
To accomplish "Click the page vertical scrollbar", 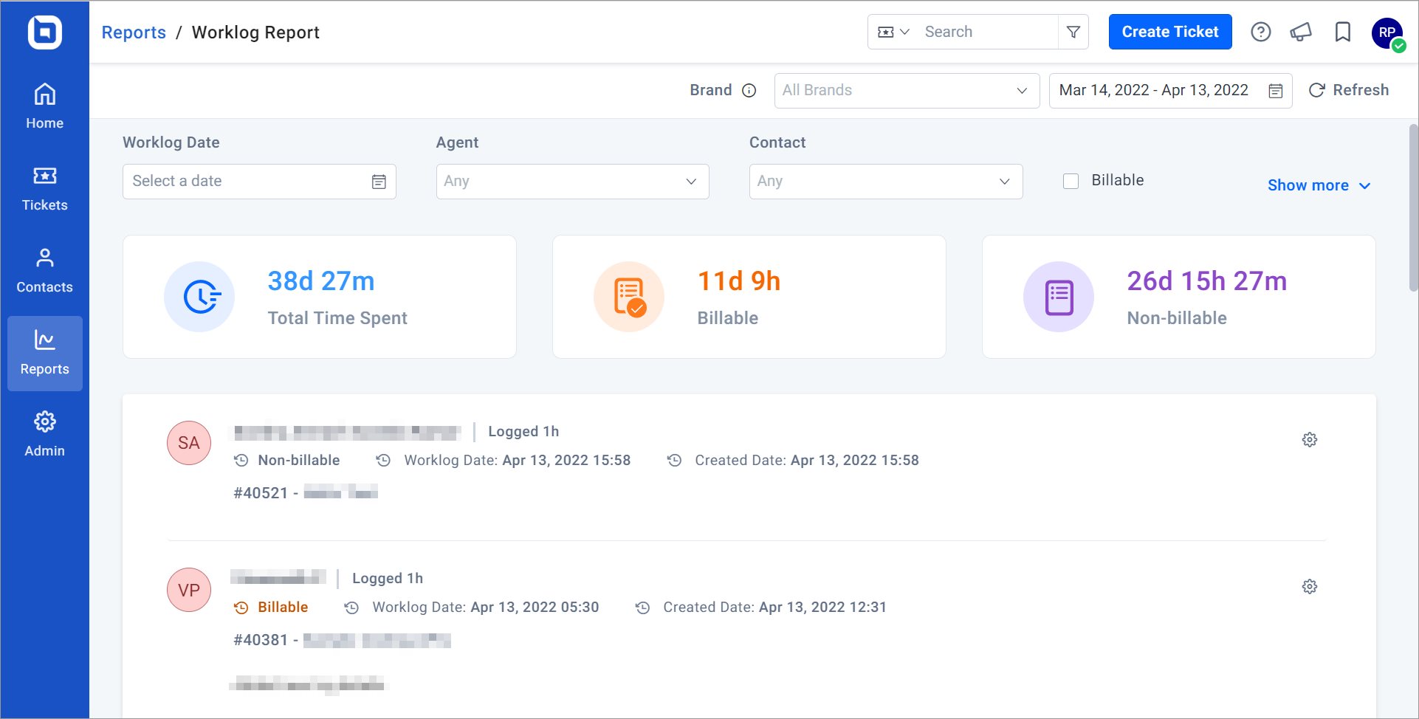I will [1413, 208].
